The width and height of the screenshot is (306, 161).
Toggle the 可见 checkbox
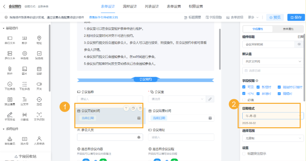coord(244,87)
